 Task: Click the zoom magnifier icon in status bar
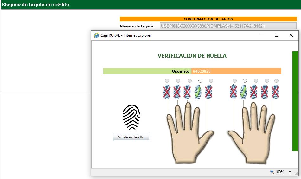pos(272,172)
